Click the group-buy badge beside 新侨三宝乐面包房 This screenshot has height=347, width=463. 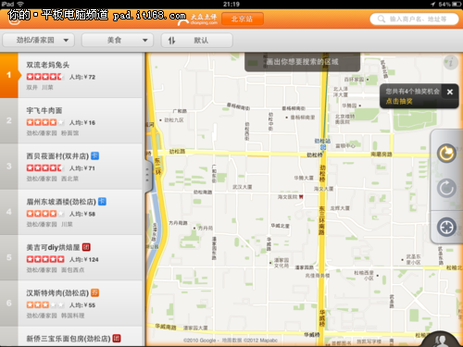[x=117, y=339]
